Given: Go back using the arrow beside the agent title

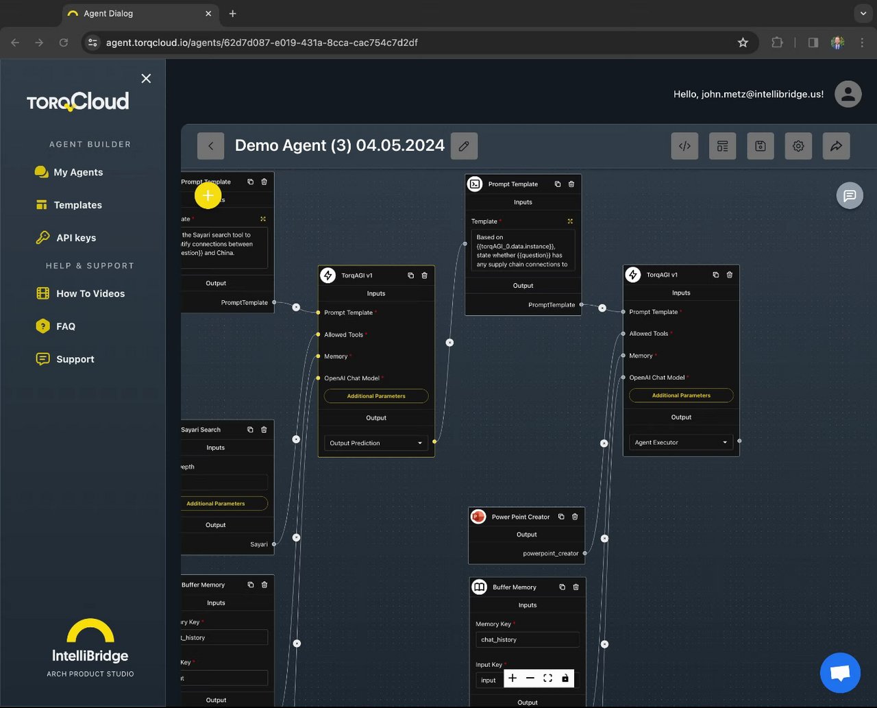Looking at the screenshot, I should click(x=211, y=146).
